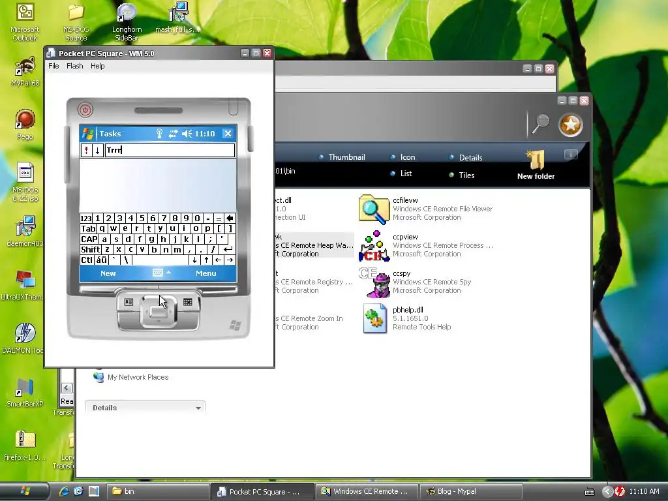Viewport: 668px width, 501px height.
Task: Toggle the 123 numeric mode key
Action: [86, 219]
